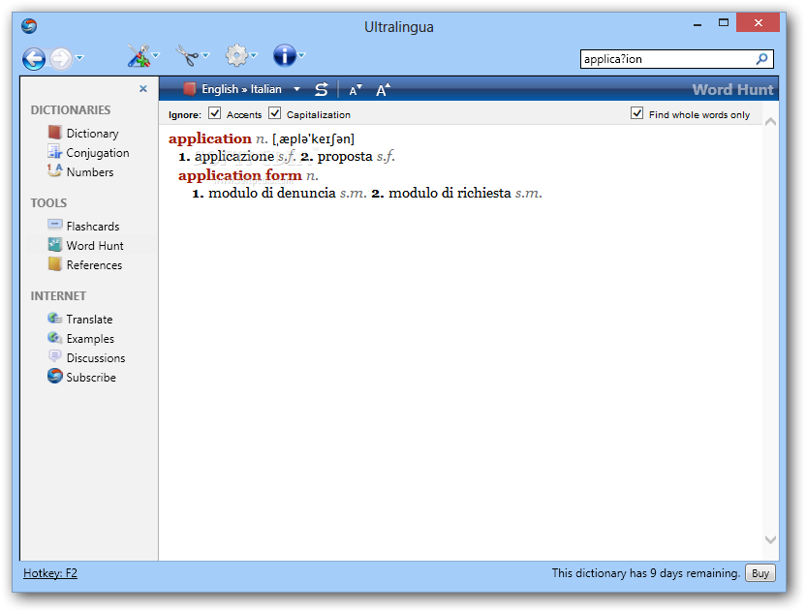This screenshot has height=612, width=806.
Task: Increase font size with large A
Action: (x=383, y=90)
